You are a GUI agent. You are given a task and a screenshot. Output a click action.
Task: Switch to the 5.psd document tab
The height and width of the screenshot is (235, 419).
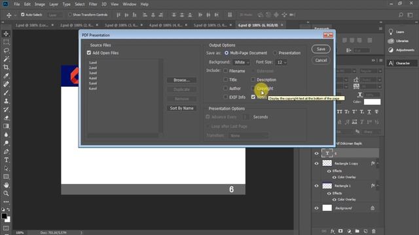(210, 25)
